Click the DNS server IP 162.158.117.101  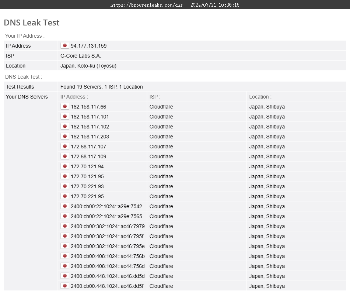[x=90, y=117]
